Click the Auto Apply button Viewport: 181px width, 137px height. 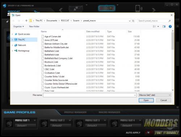133,133
